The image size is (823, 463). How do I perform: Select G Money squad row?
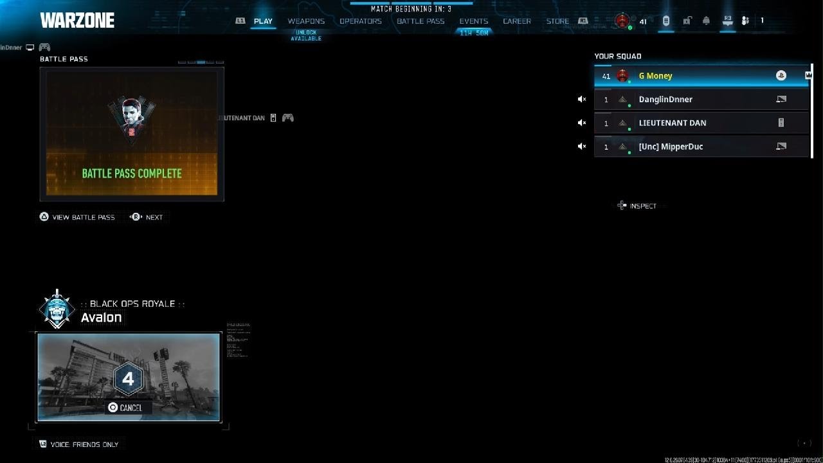[x=701, y=76]
